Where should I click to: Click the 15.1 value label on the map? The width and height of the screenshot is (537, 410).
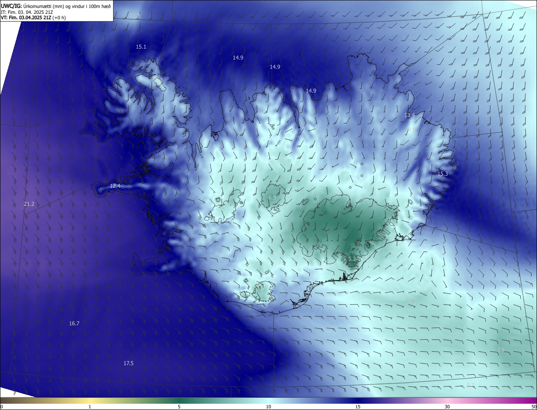141,47
